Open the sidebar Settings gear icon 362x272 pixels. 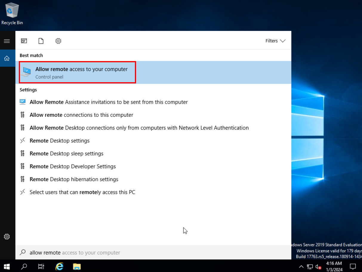pyautogui.click(x=7, y=237)
